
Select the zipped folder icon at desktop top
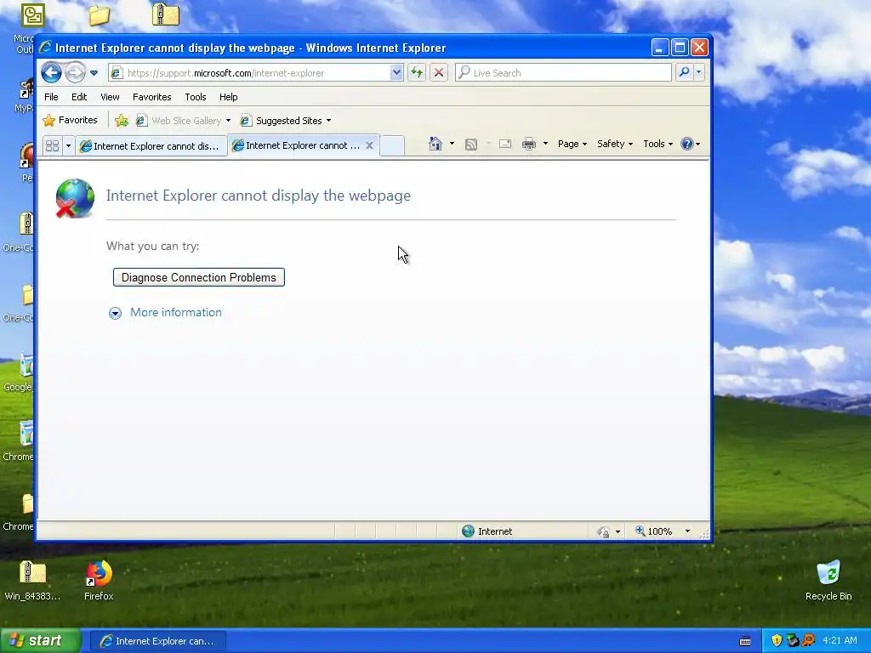tap(166, 14)
